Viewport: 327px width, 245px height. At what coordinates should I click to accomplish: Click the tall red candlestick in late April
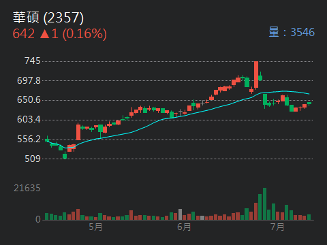click(x=78, y=132)
